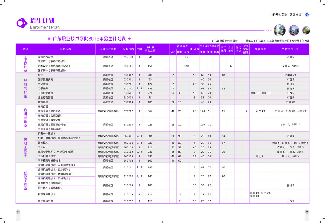Image resolution: width=325 pixels, height=223 pixels.
Task: Select the 'Enrolment Plan' subtitle
Action: [x=45, y=27]
